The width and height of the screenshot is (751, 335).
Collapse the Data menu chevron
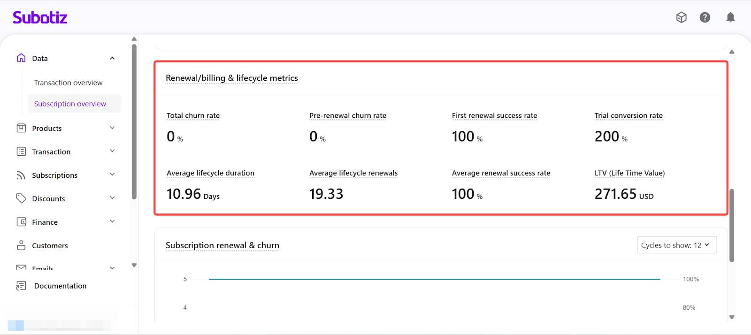pyautogui.click(x=112, y=58)
